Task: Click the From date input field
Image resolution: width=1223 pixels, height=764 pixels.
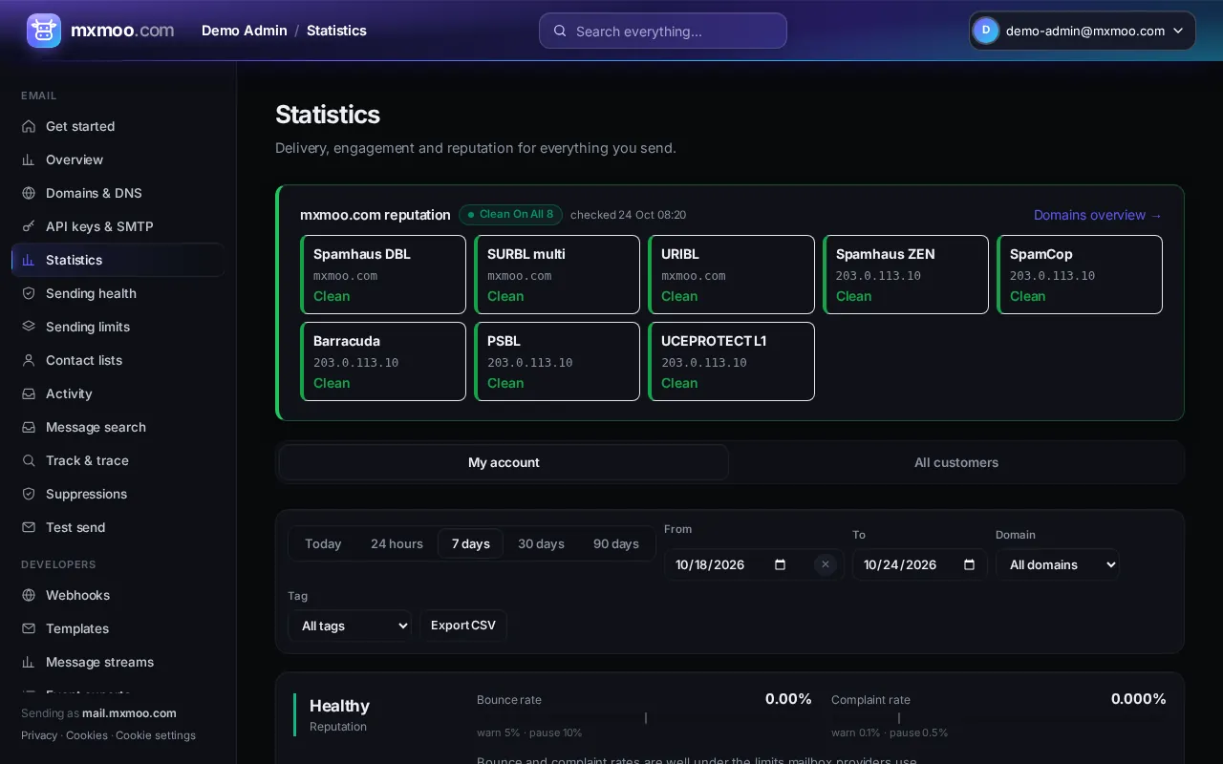Action: 754,564
